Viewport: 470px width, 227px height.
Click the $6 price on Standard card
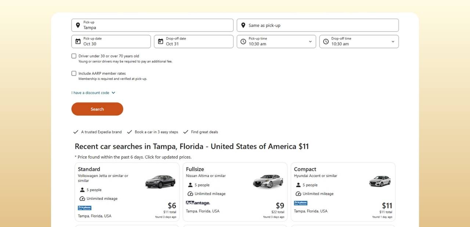tap(172, 206)
